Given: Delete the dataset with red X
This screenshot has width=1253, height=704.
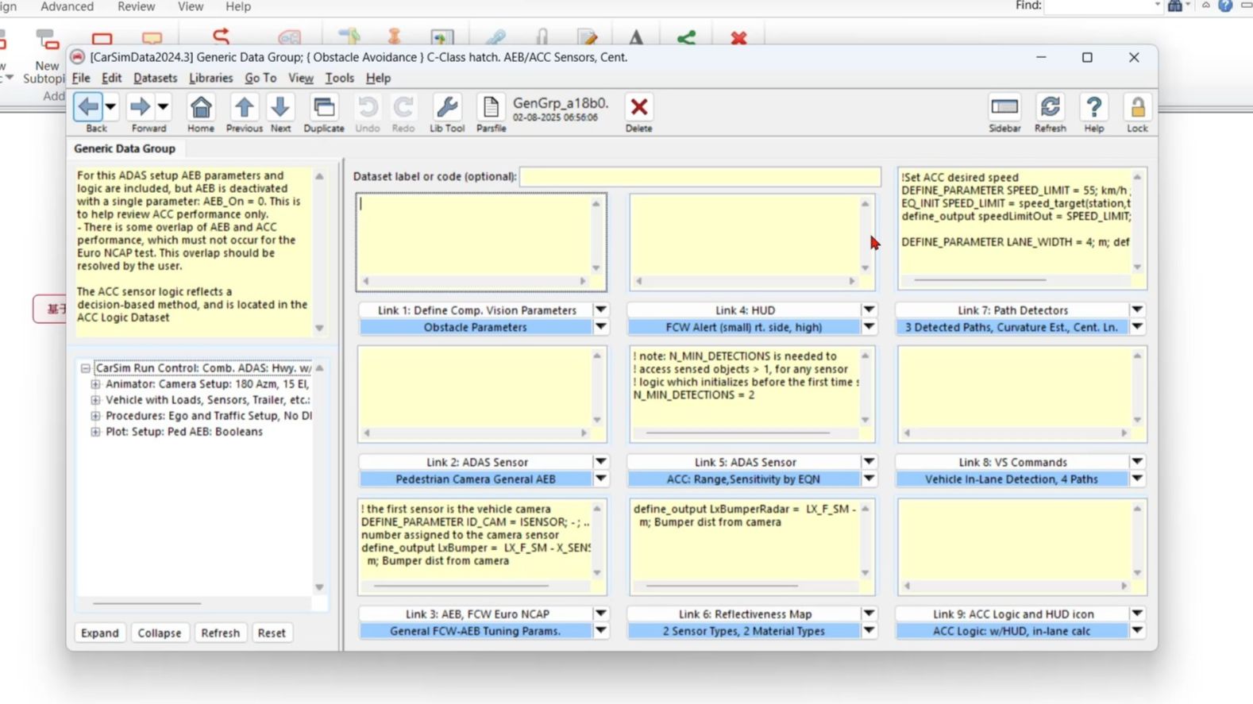Looking at the screenshot, I should tap(638, 106).
